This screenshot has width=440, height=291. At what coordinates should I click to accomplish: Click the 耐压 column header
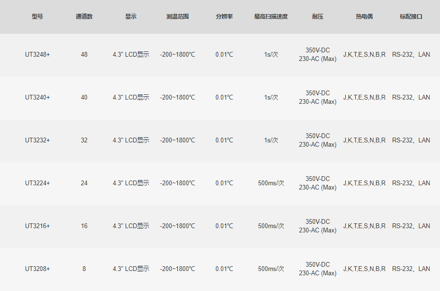pyautogui.click(x=317, y=17)
